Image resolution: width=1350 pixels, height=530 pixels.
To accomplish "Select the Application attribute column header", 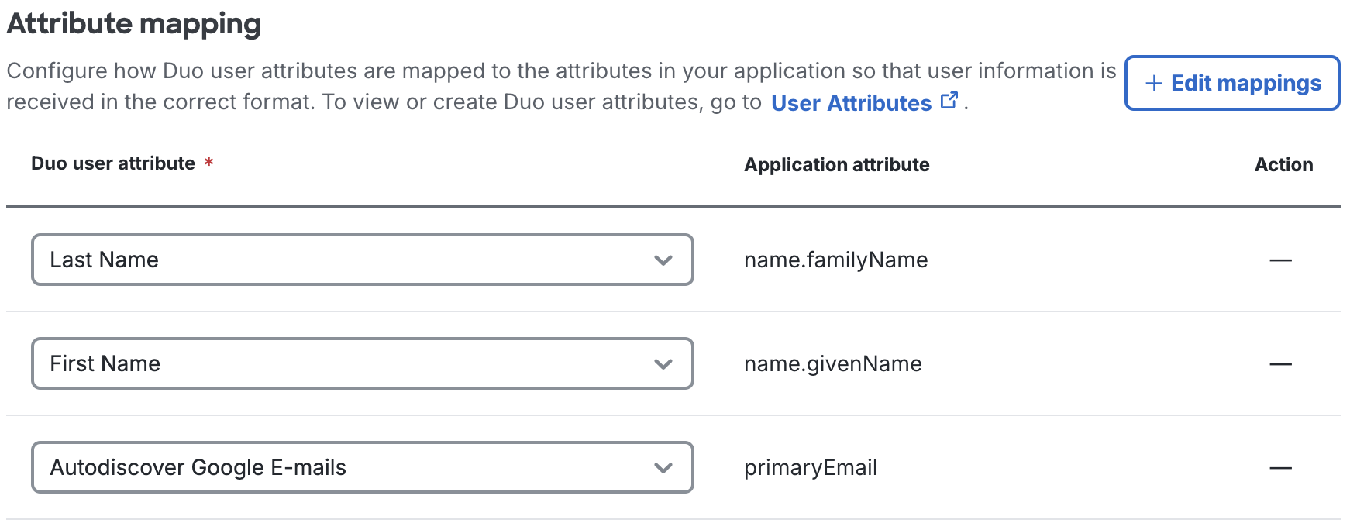I will point(837,164).
